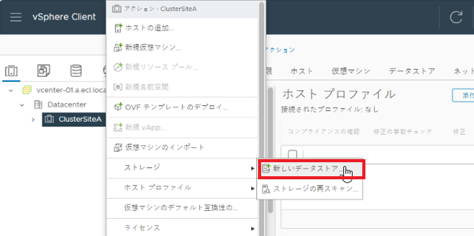Tick the header checkbox in profile table

pos(292,154)
